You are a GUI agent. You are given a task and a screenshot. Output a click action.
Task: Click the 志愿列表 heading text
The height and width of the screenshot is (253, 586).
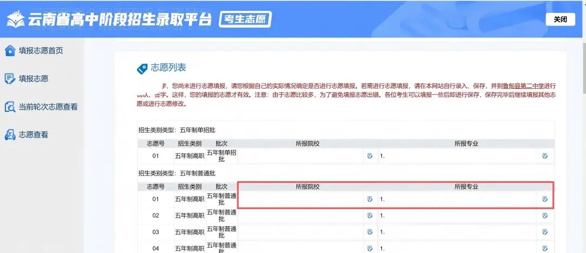click(168, 68)
